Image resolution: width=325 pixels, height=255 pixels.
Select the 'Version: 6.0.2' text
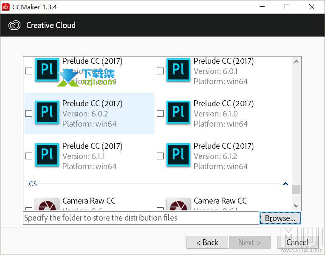point(85,114)
